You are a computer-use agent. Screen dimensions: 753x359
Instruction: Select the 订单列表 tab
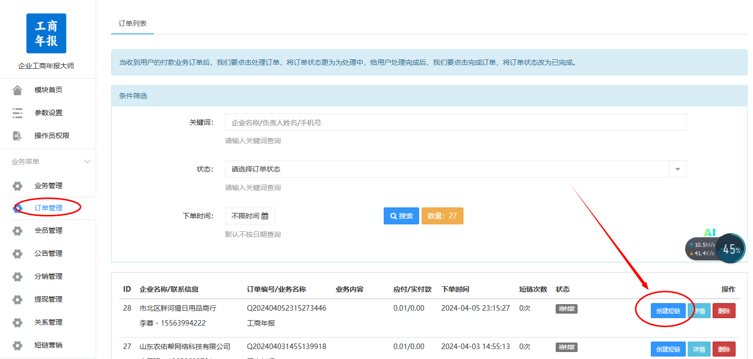pos(133,23)
